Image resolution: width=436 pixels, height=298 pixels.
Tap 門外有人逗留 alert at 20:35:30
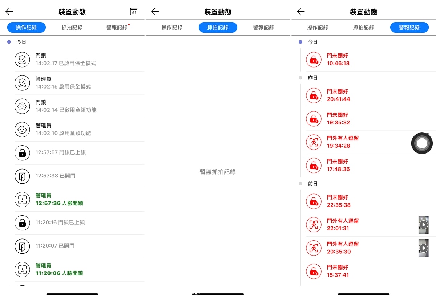[x=343, y=248]
